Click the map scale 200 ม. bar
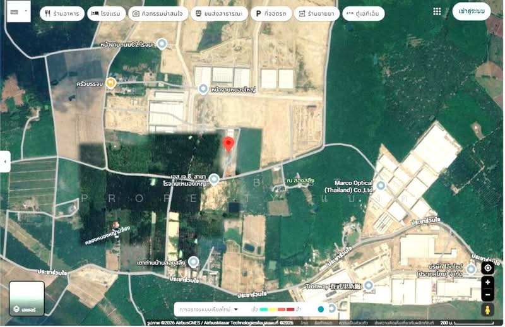 (x=467, y=323)
